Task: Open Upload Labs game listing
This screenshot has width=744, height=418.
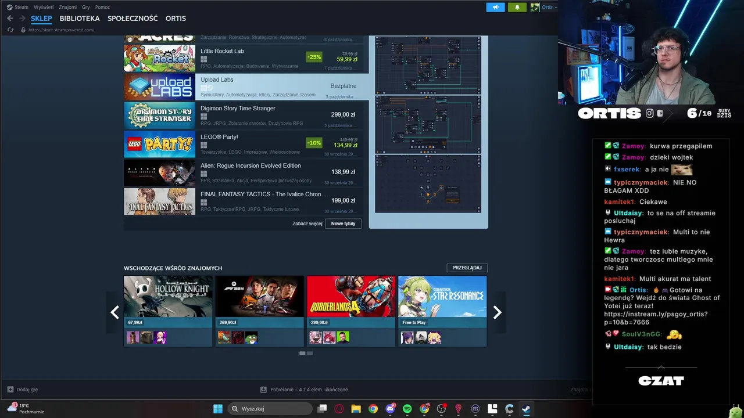Action: click(x=246, y=87)
